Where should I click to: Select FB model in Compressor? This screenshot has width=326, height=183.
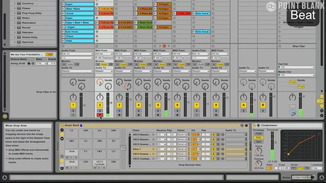click(307, 168)
